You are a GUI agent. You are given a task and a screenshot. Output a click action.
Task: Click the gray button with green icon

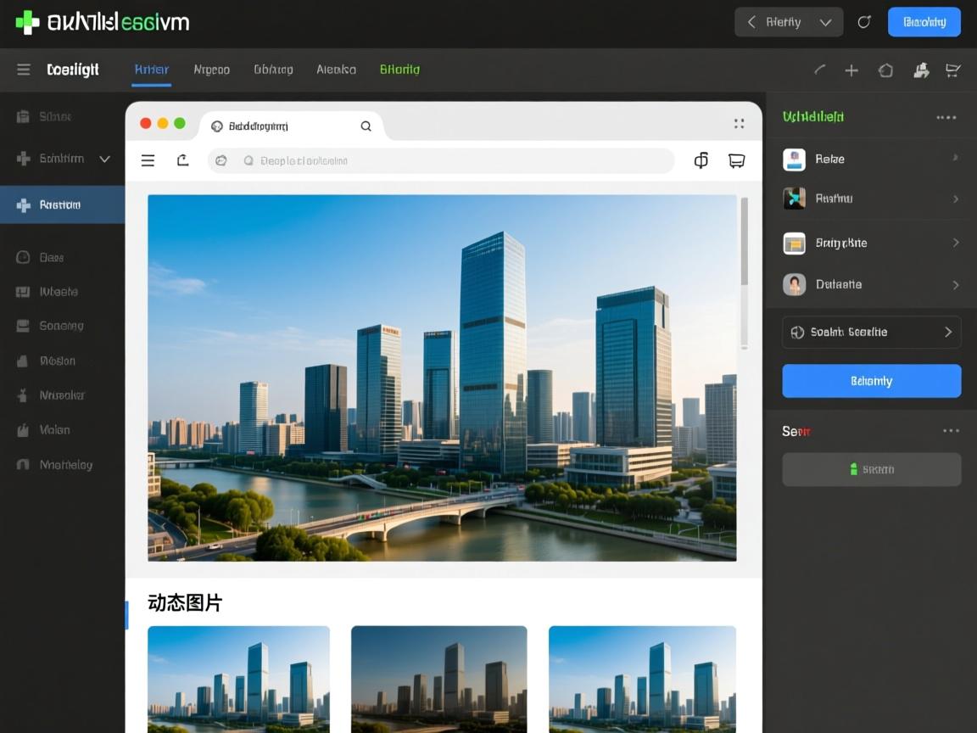coord(871,469)
